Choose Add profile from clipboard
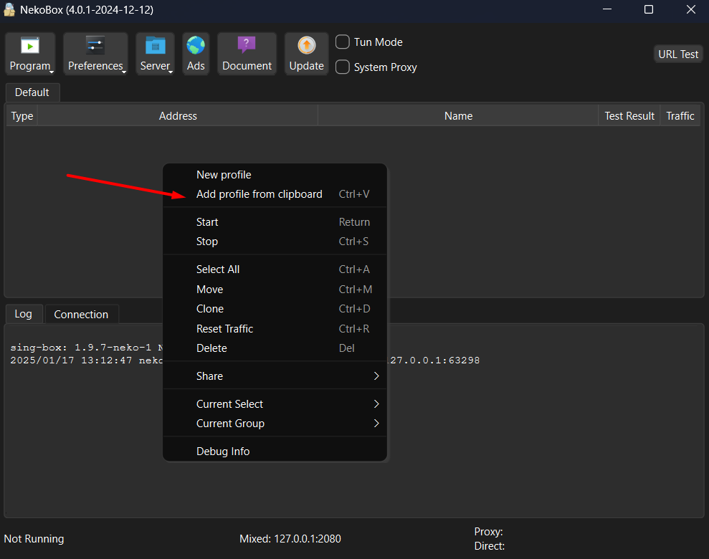Image resolution: width=709 pixels, height=559 pixels. [x=260, y=194]
